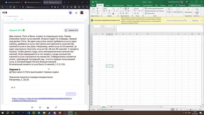This screenshot has height=115, width=204.
Task: Click the Подробнее button in the warning bar
Action: click(x=195, y=20)
